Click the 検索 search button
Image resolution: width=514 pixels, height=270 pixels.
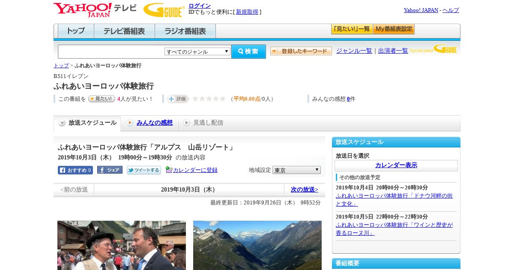248,51
